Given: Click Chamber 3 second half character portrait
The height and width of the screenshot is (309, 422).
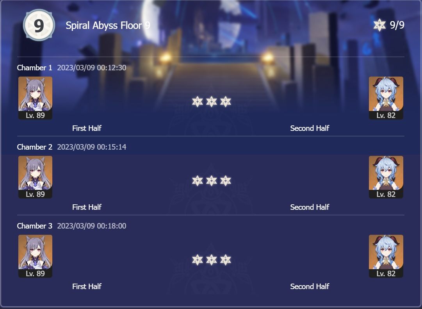Looking at the screenshot, I should [386, 256].
